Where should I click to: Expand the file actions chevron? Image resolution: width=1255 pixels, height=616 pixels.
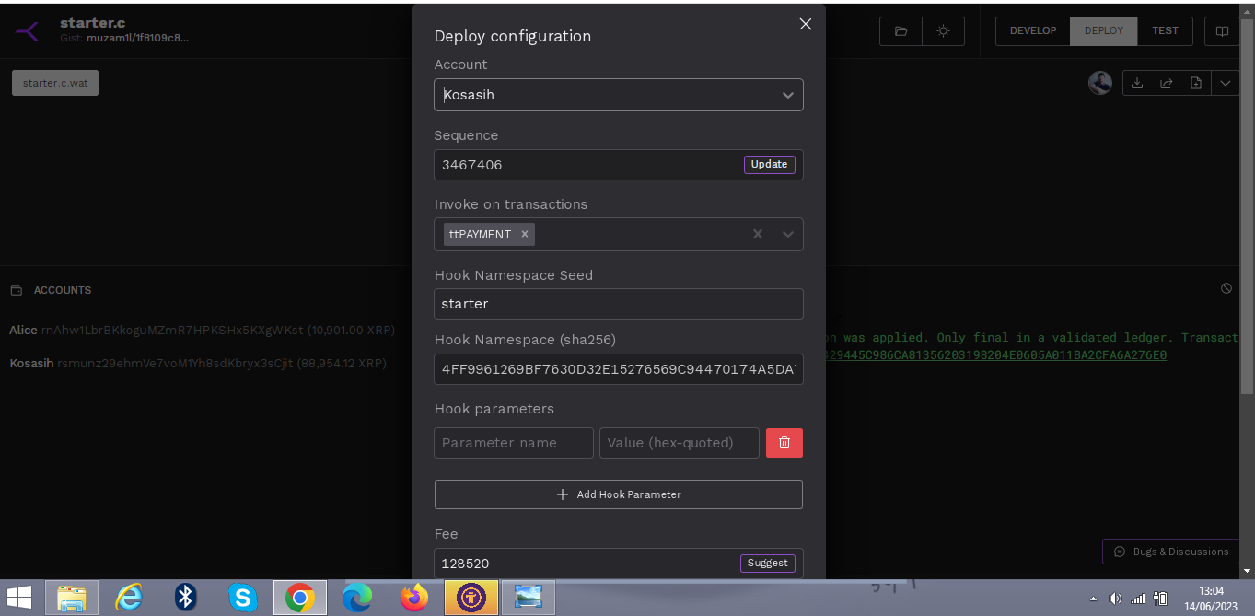[x=1226, y=83]
